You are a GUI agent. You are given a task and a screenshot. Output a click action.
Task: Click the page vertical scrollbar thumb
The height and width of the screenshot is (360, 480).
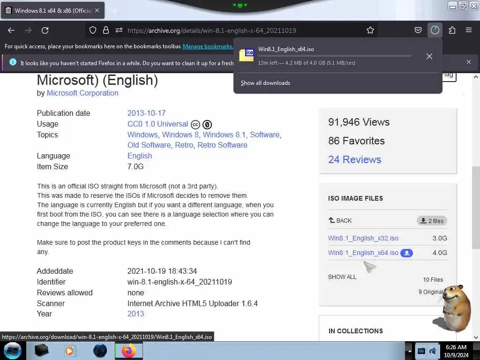[x=476, y=208]
